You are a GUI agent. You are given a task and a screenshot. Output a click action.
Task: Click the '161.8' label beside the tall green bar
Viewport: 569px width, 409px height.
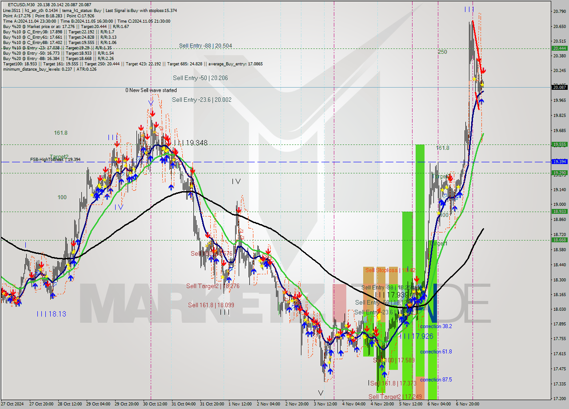442,148
